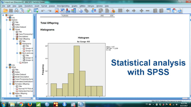Screen dimensions: 191x107
Task: Select Estimated Distribution item in outline
Action: [24, 82]
